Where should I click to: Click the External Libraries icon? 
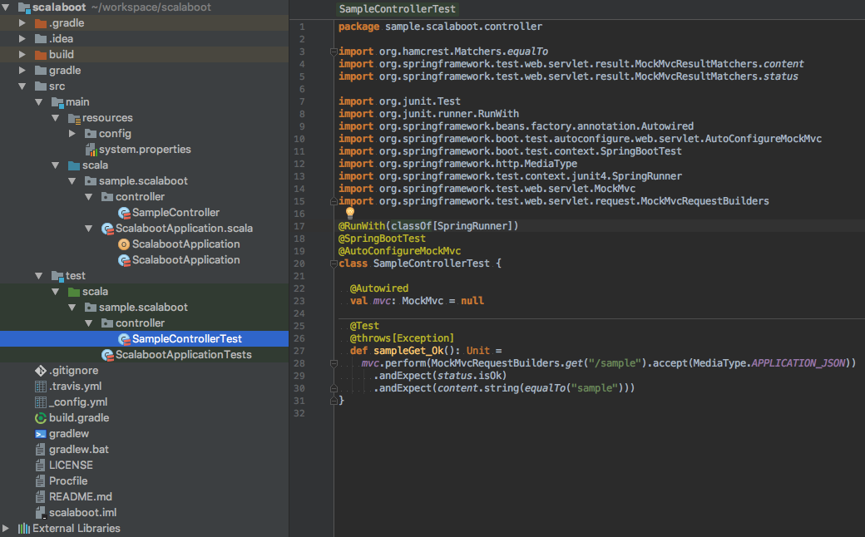click(24, 528)
